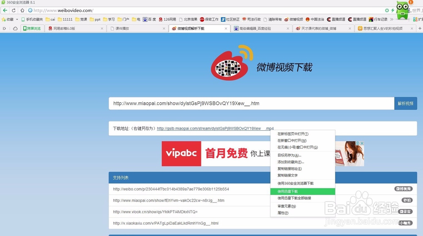Open the 北京信果 bookmark
This screenshot has width=423, height=236.
pos(188,19)
